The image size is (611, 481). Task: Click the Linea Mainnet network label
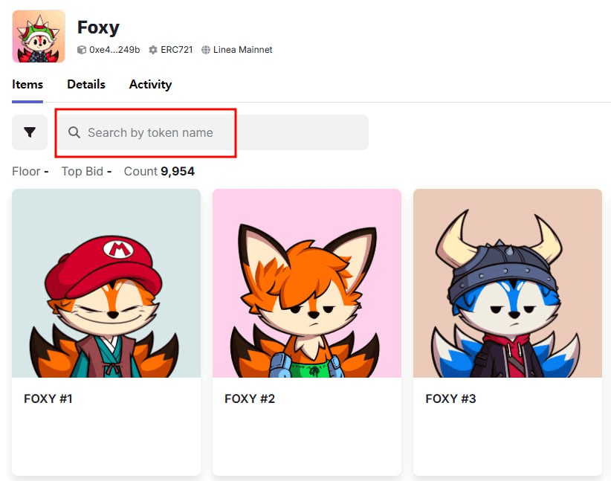coord(243,50)
